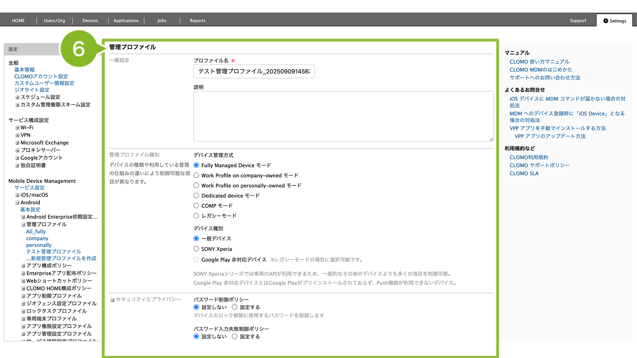
Task: Expand the VPN settings node
Action: pos(17,135)
